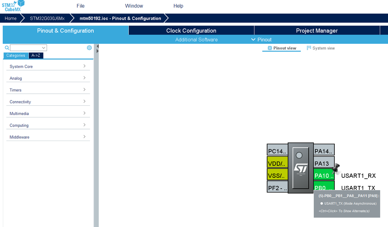Expand the System Core category
This screenshot has height=227, width=388.
click(48, 66)
